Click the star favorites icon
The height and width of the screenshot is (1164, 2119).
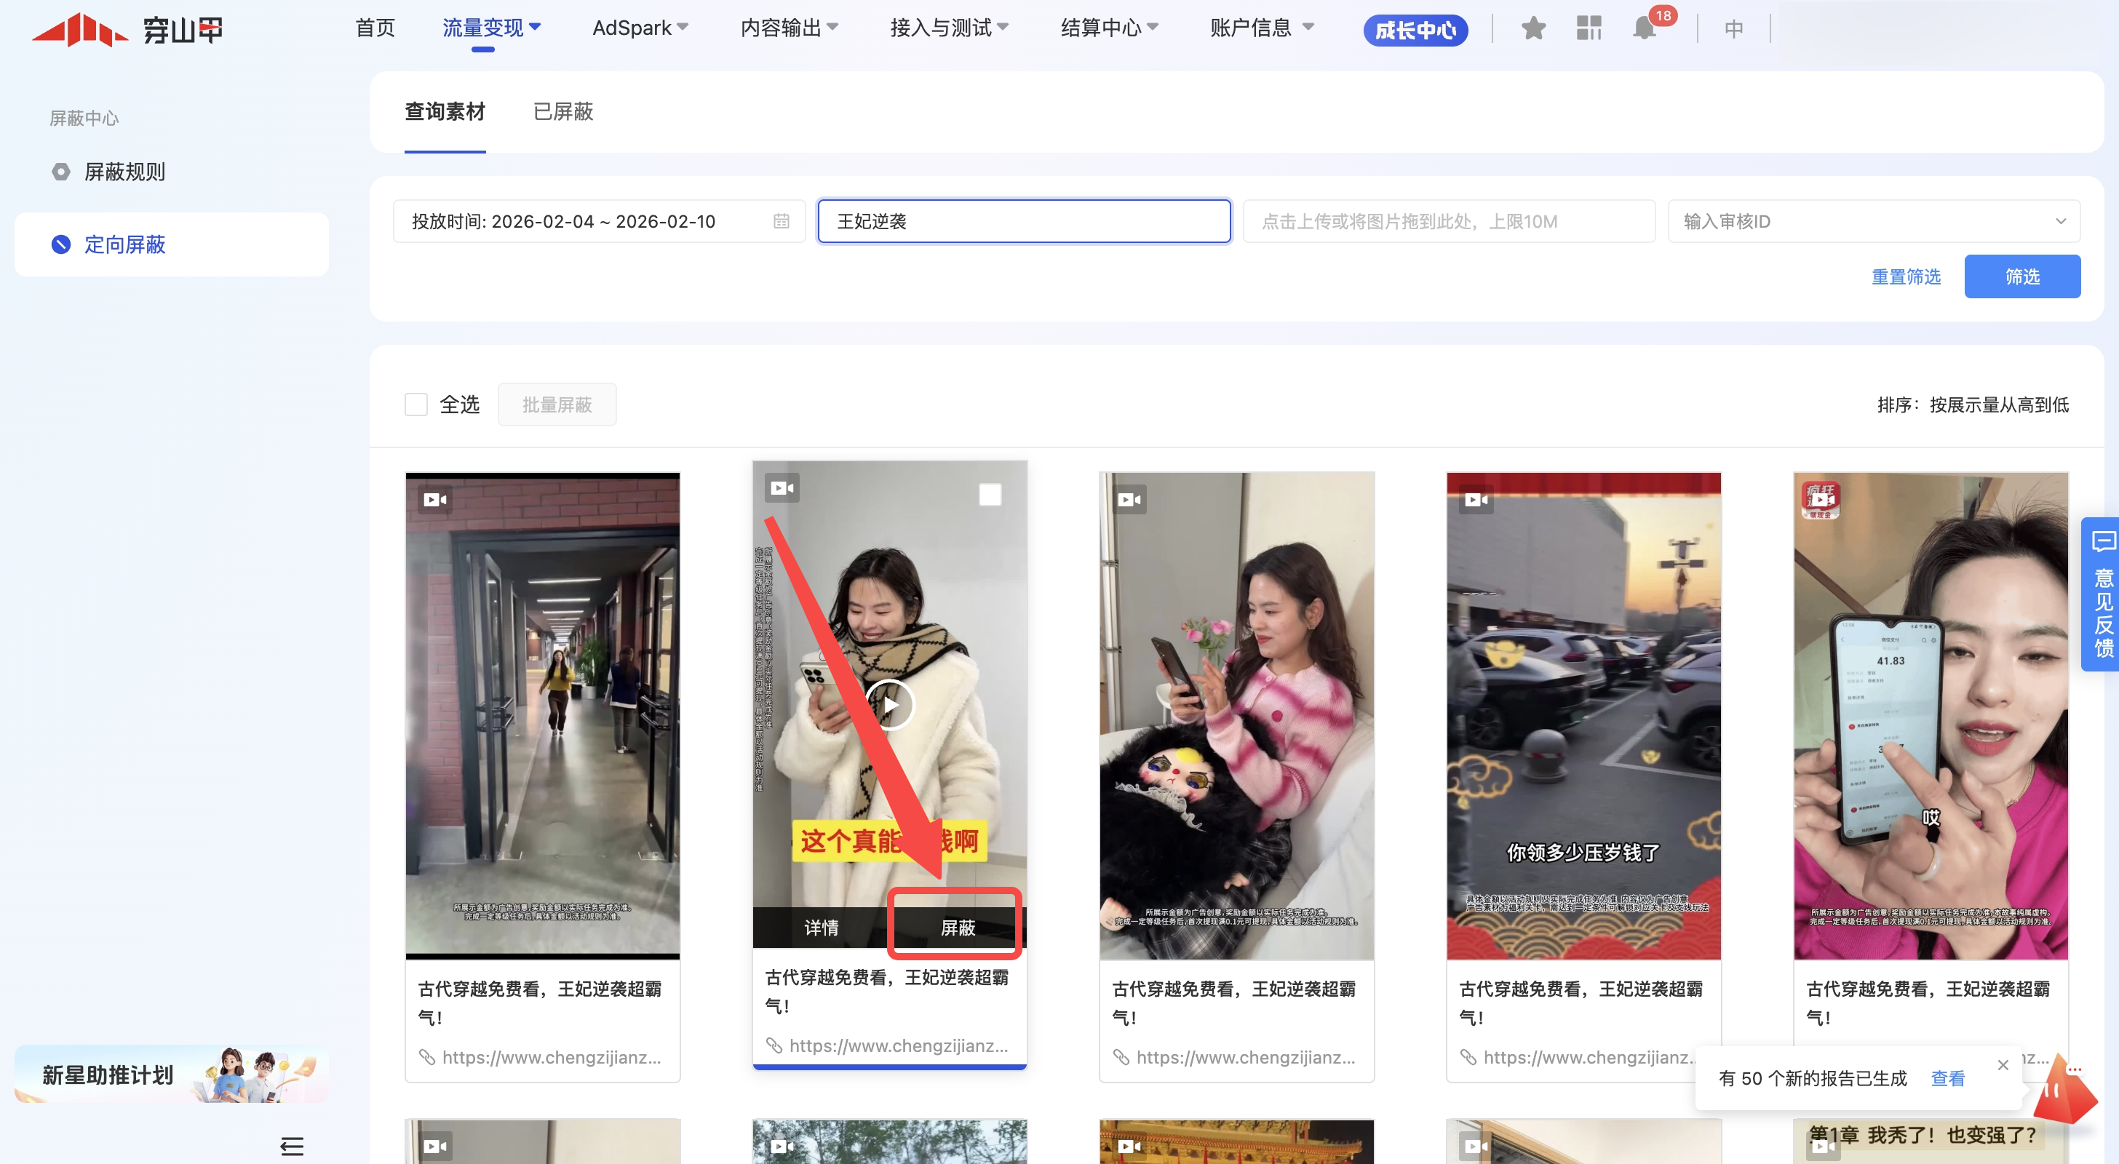1532,29
